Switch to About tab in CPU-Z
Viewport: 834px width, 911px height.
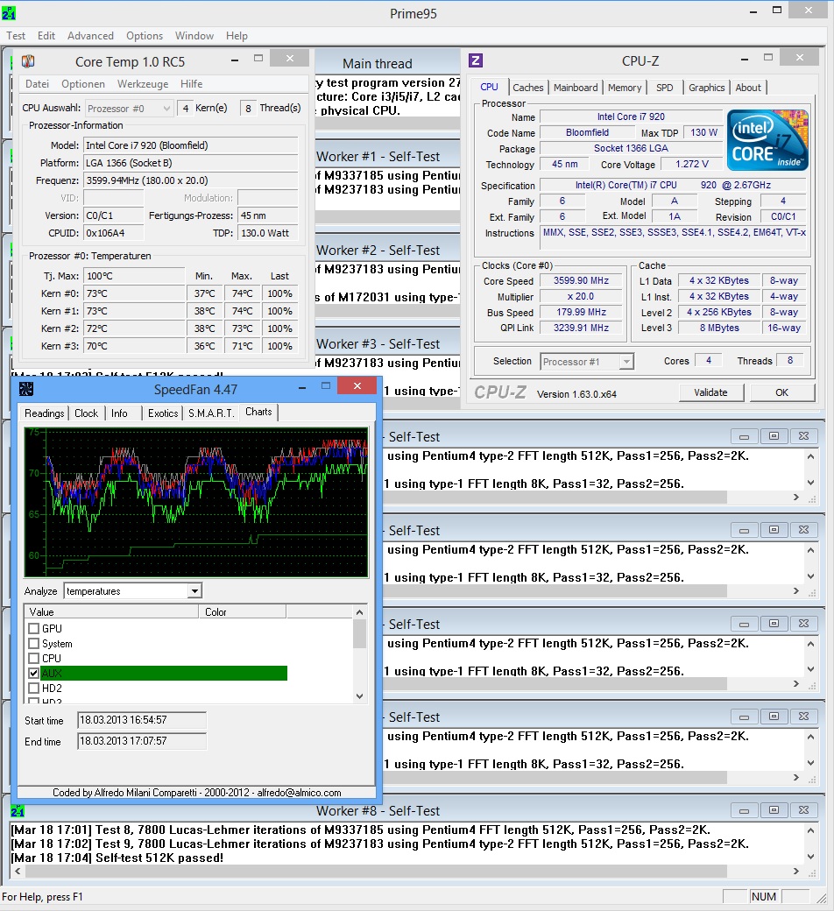pos(748,87)
